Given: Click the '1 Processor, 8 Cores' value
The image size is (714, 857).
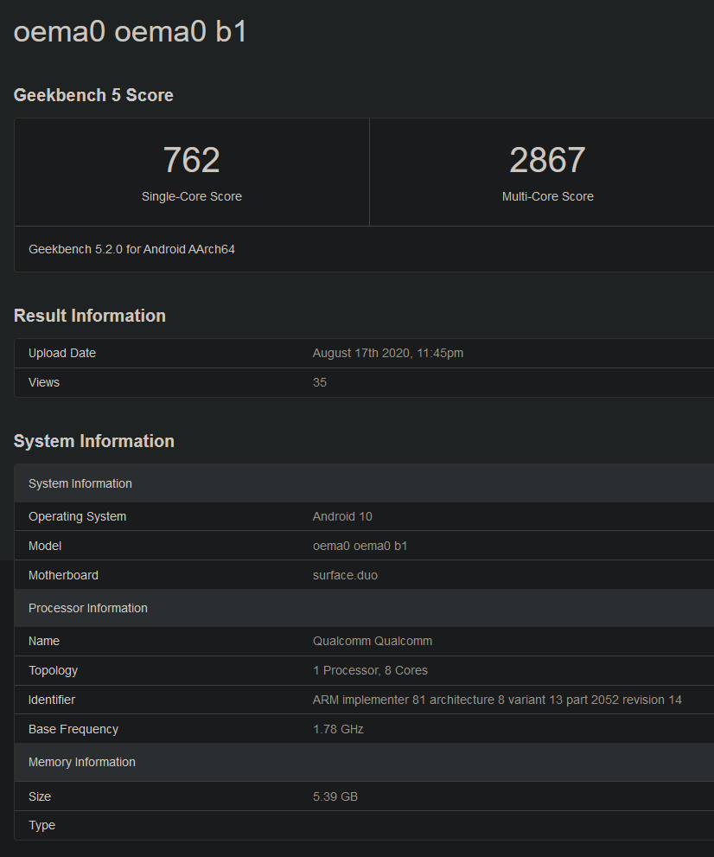Looking at the screenshot, I should 370,670.
